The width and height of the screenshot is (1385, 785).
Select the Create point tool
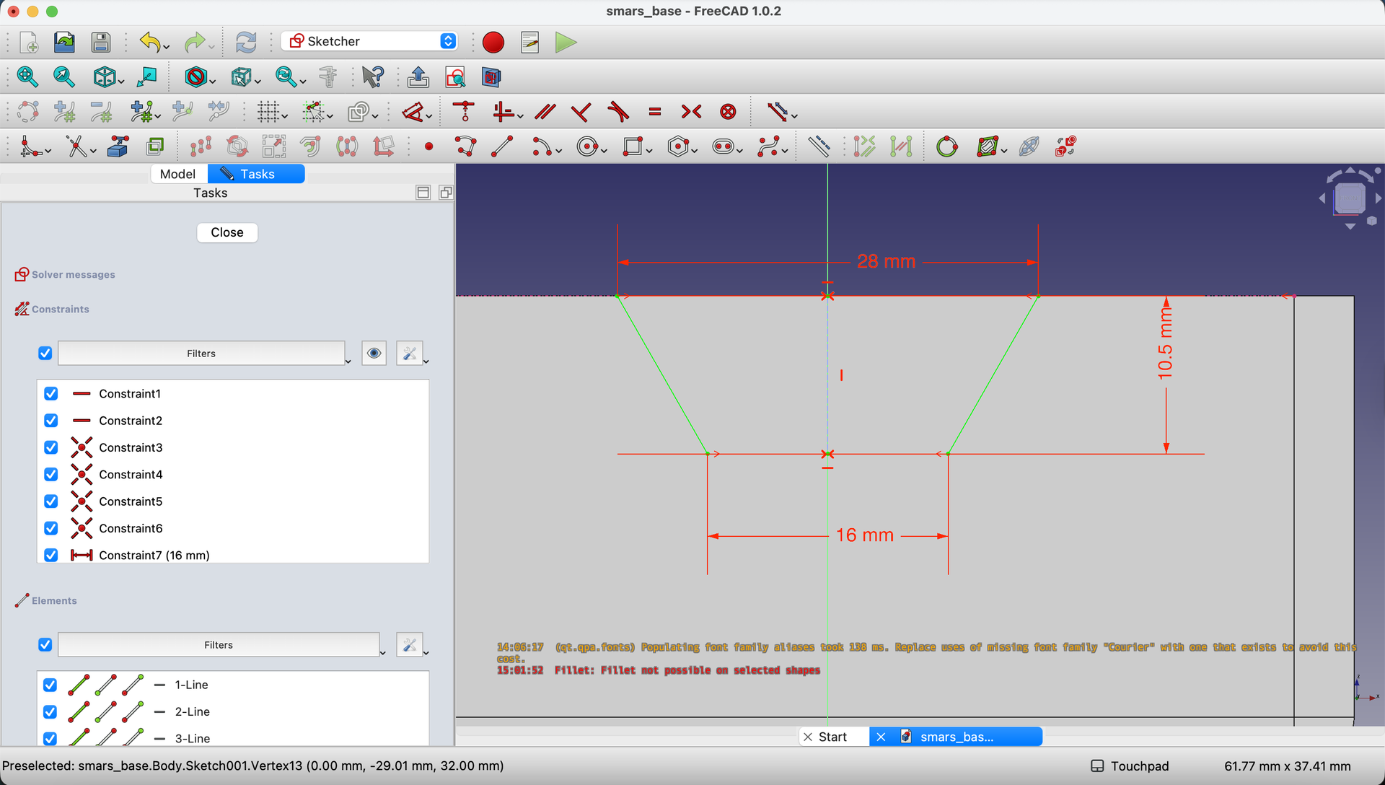pos(429,146)
